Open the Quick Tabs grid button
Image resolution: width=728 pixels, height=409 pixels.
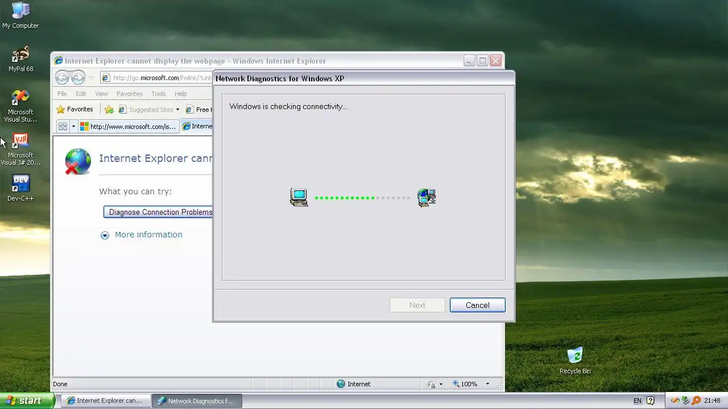63,126
